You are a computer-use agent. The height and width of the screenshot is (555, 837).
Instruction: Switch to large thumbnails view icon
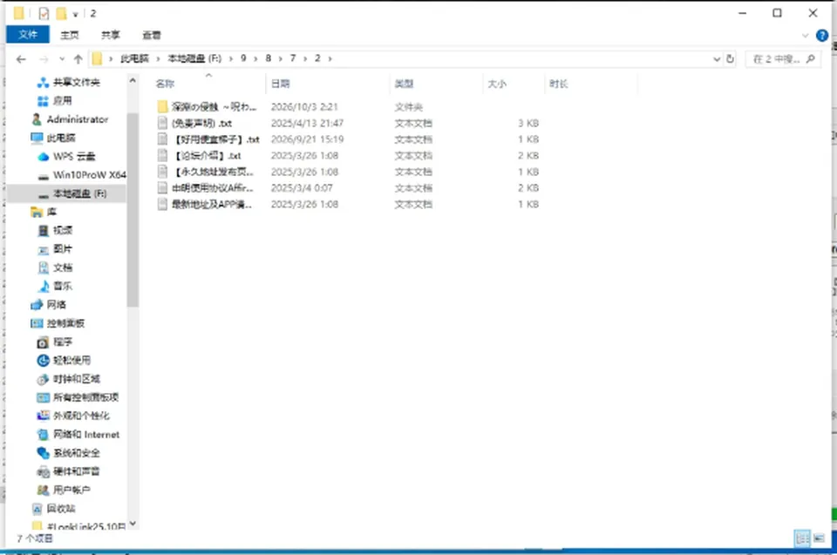click(x=819, y=538)
